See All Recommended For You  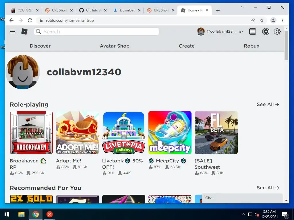click(x=268, y=188)
